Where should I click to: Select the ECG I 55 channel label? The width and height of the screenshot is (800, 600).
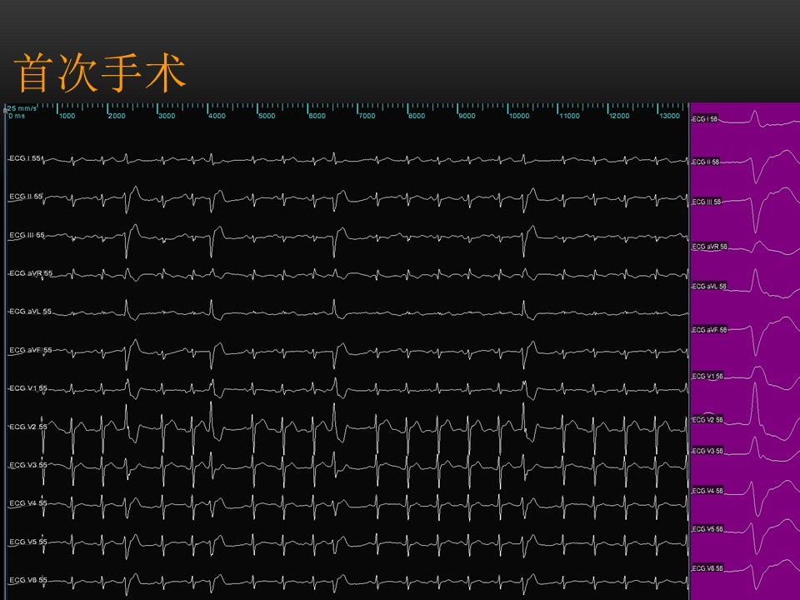[x=25, y=158]
